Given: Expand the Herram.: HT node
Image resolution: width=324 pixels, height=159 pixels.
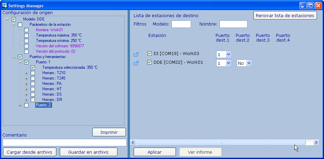Looking at the screenshot, I should [x=27, y=89].
